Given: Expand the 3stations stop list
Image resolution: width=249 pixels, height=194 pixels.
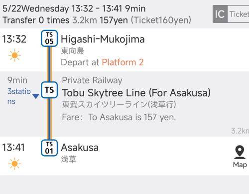Looking at the screenshot, I should click(x=19, y=96).
